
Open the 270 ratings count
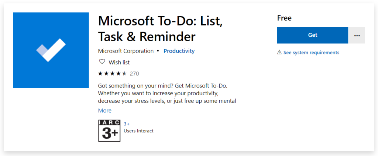click(134, 74)
